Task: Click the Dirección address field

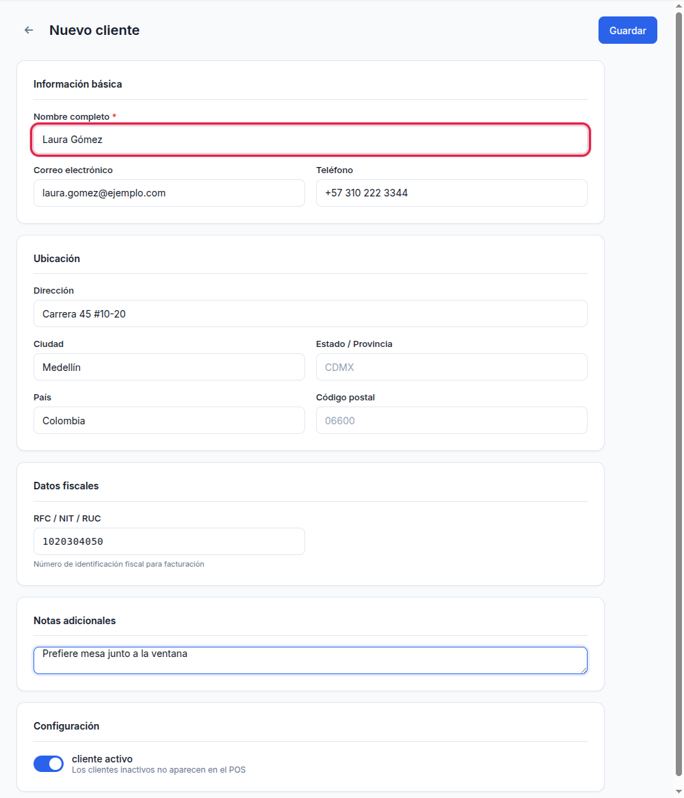Action: (311, 313)
